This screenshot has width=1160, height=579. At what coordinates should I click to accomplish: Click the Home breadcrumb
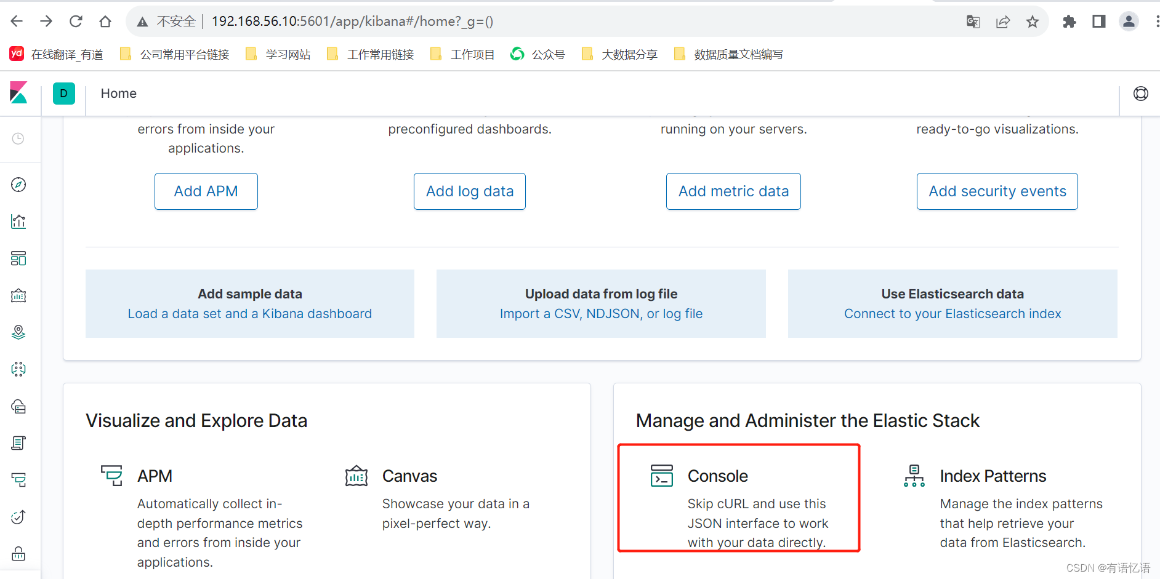click(119, 94)
